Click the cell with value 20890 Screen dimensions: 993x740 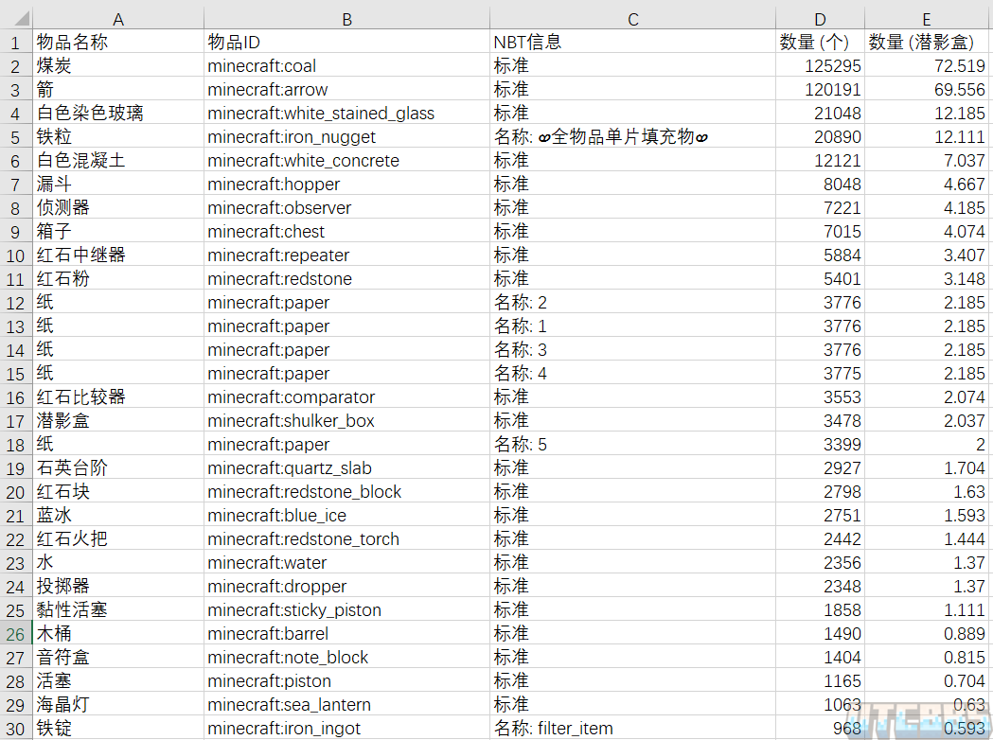point(820,136)
